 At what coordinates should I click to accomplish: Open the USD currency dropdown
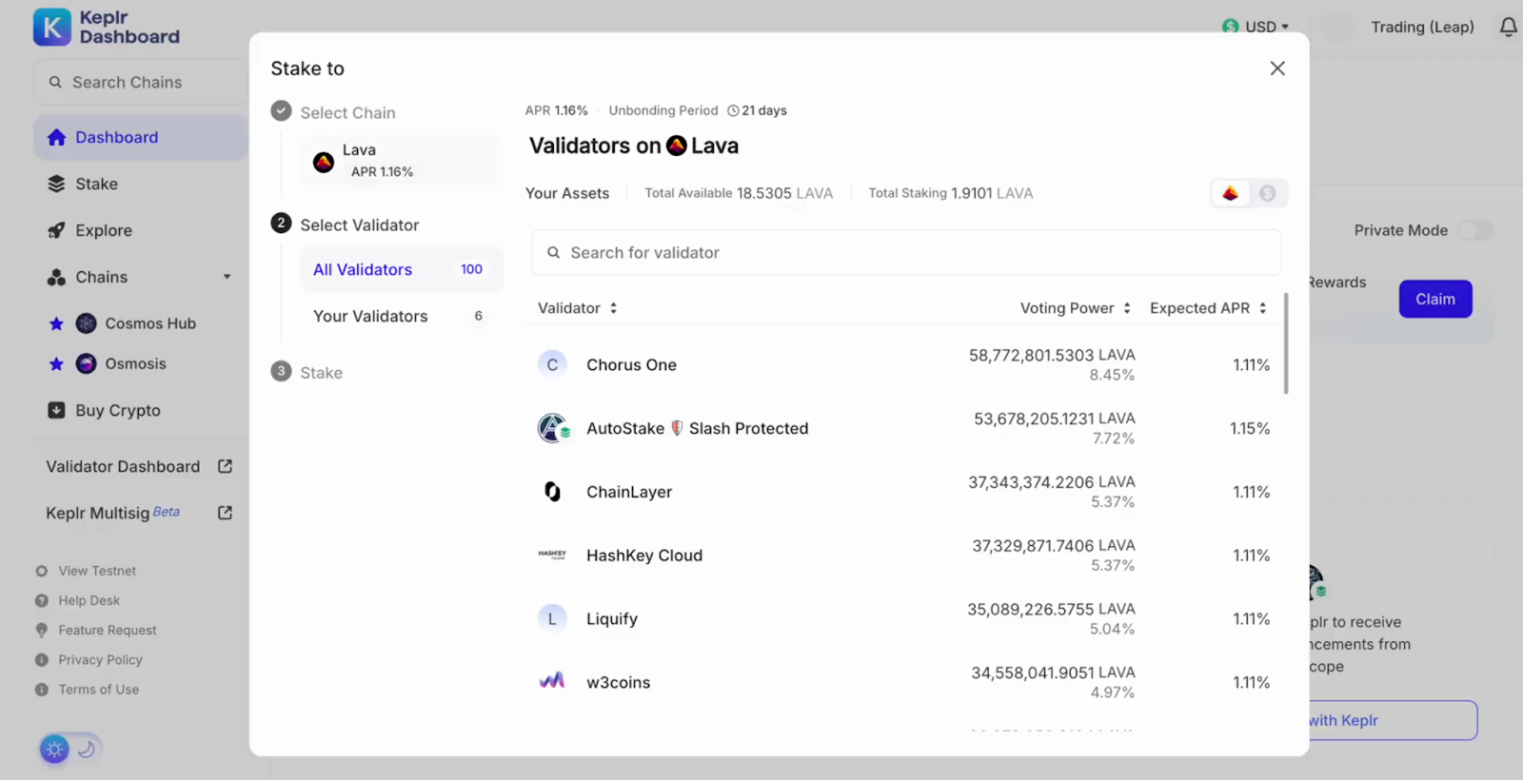click(x=1256, y=27)
